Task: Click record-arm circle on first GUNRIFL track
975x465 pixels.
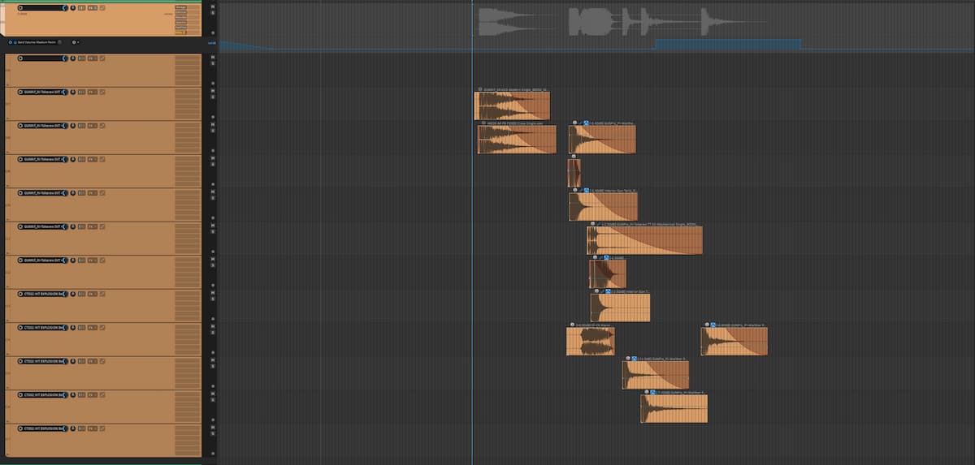Action: point(21,93)
